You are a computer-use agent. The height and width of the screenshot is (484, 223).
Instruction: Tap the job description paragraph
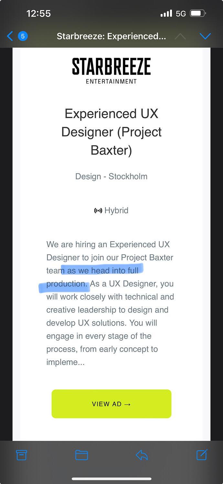[111, 303]
